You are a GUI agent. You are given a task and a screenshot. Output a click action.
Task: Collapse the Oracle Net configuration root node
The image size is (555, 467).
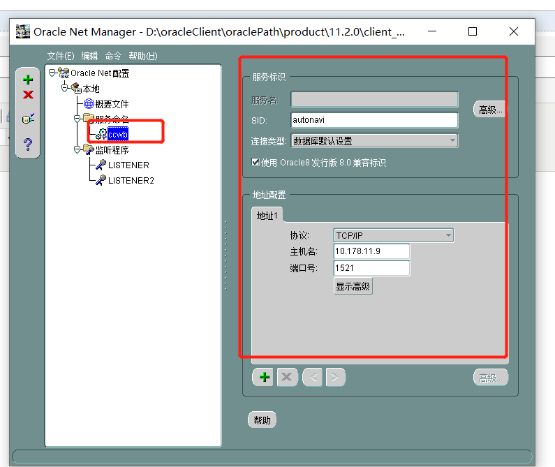point(52,73)
